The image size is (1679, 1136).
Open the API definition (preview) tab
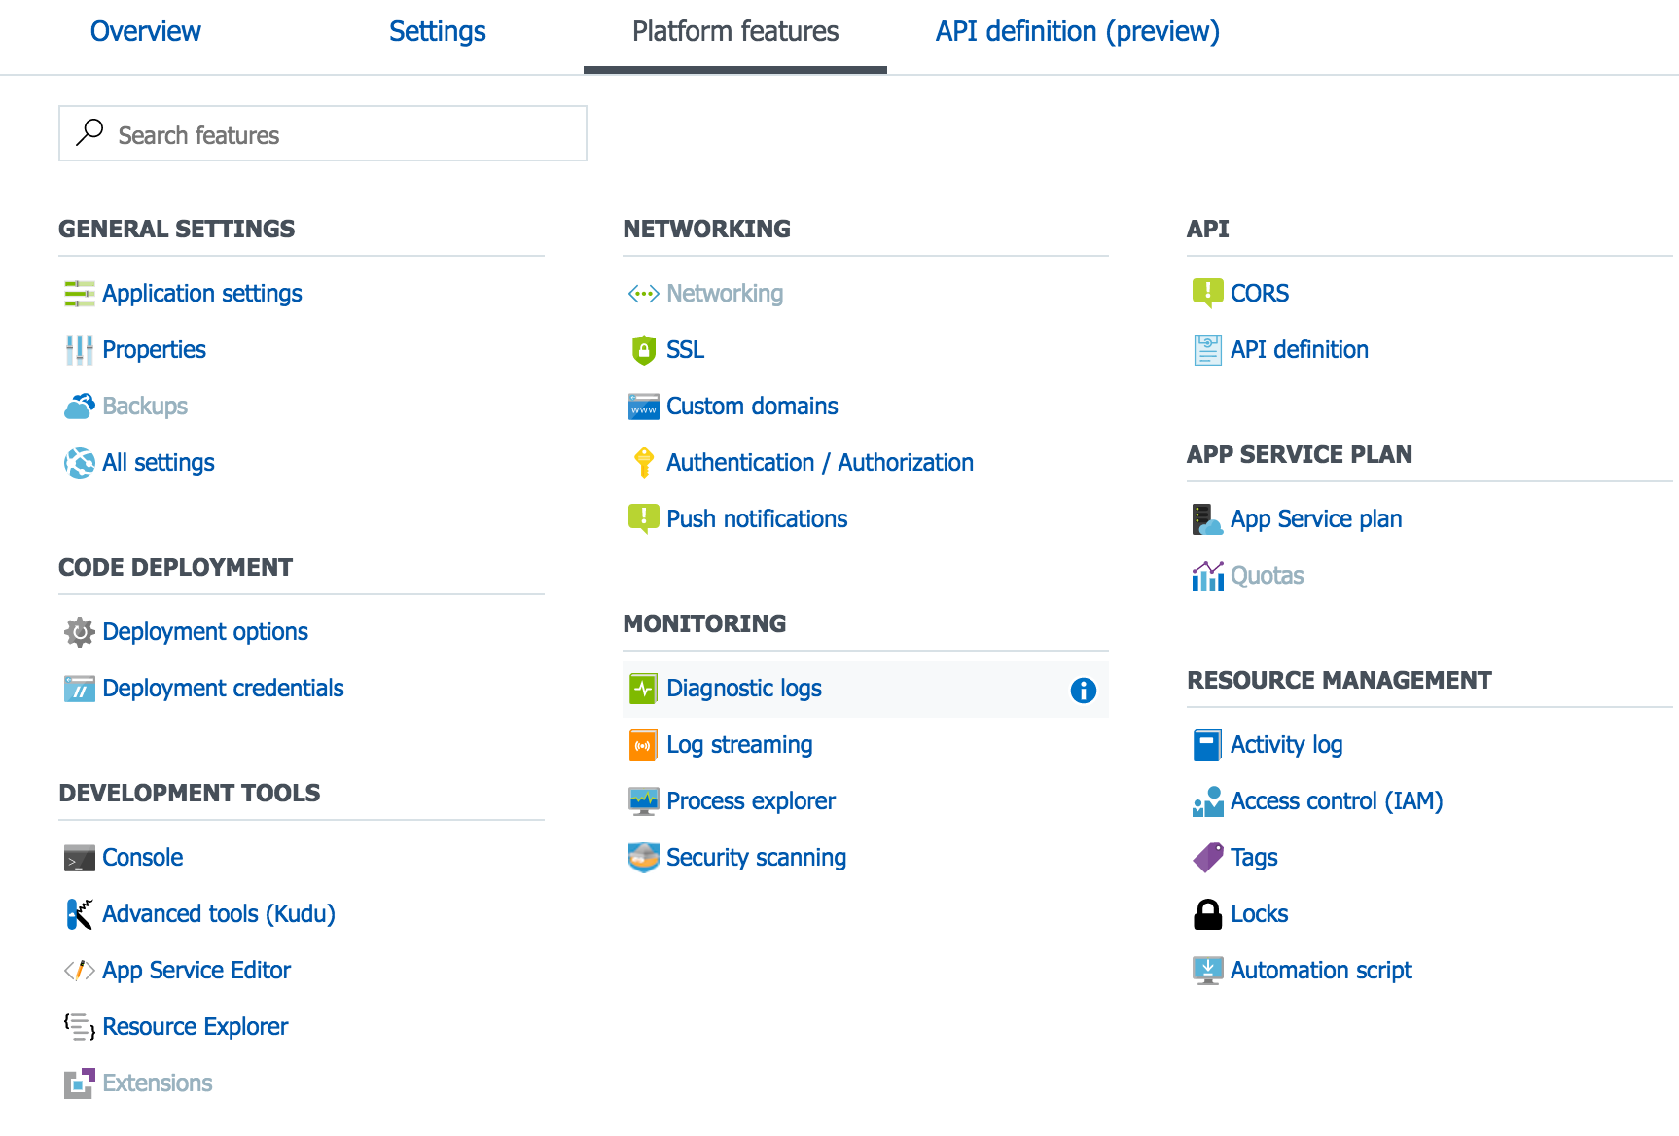(1078, 31)
